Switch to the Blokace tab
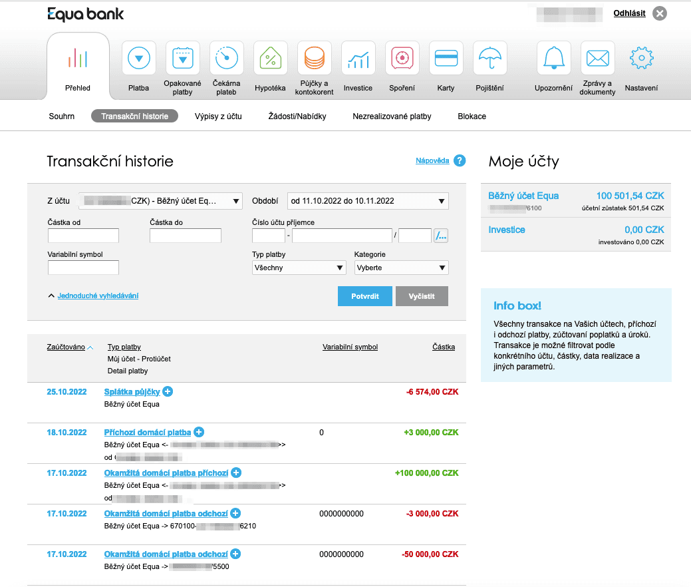691x587 pixels. (472, 116)
